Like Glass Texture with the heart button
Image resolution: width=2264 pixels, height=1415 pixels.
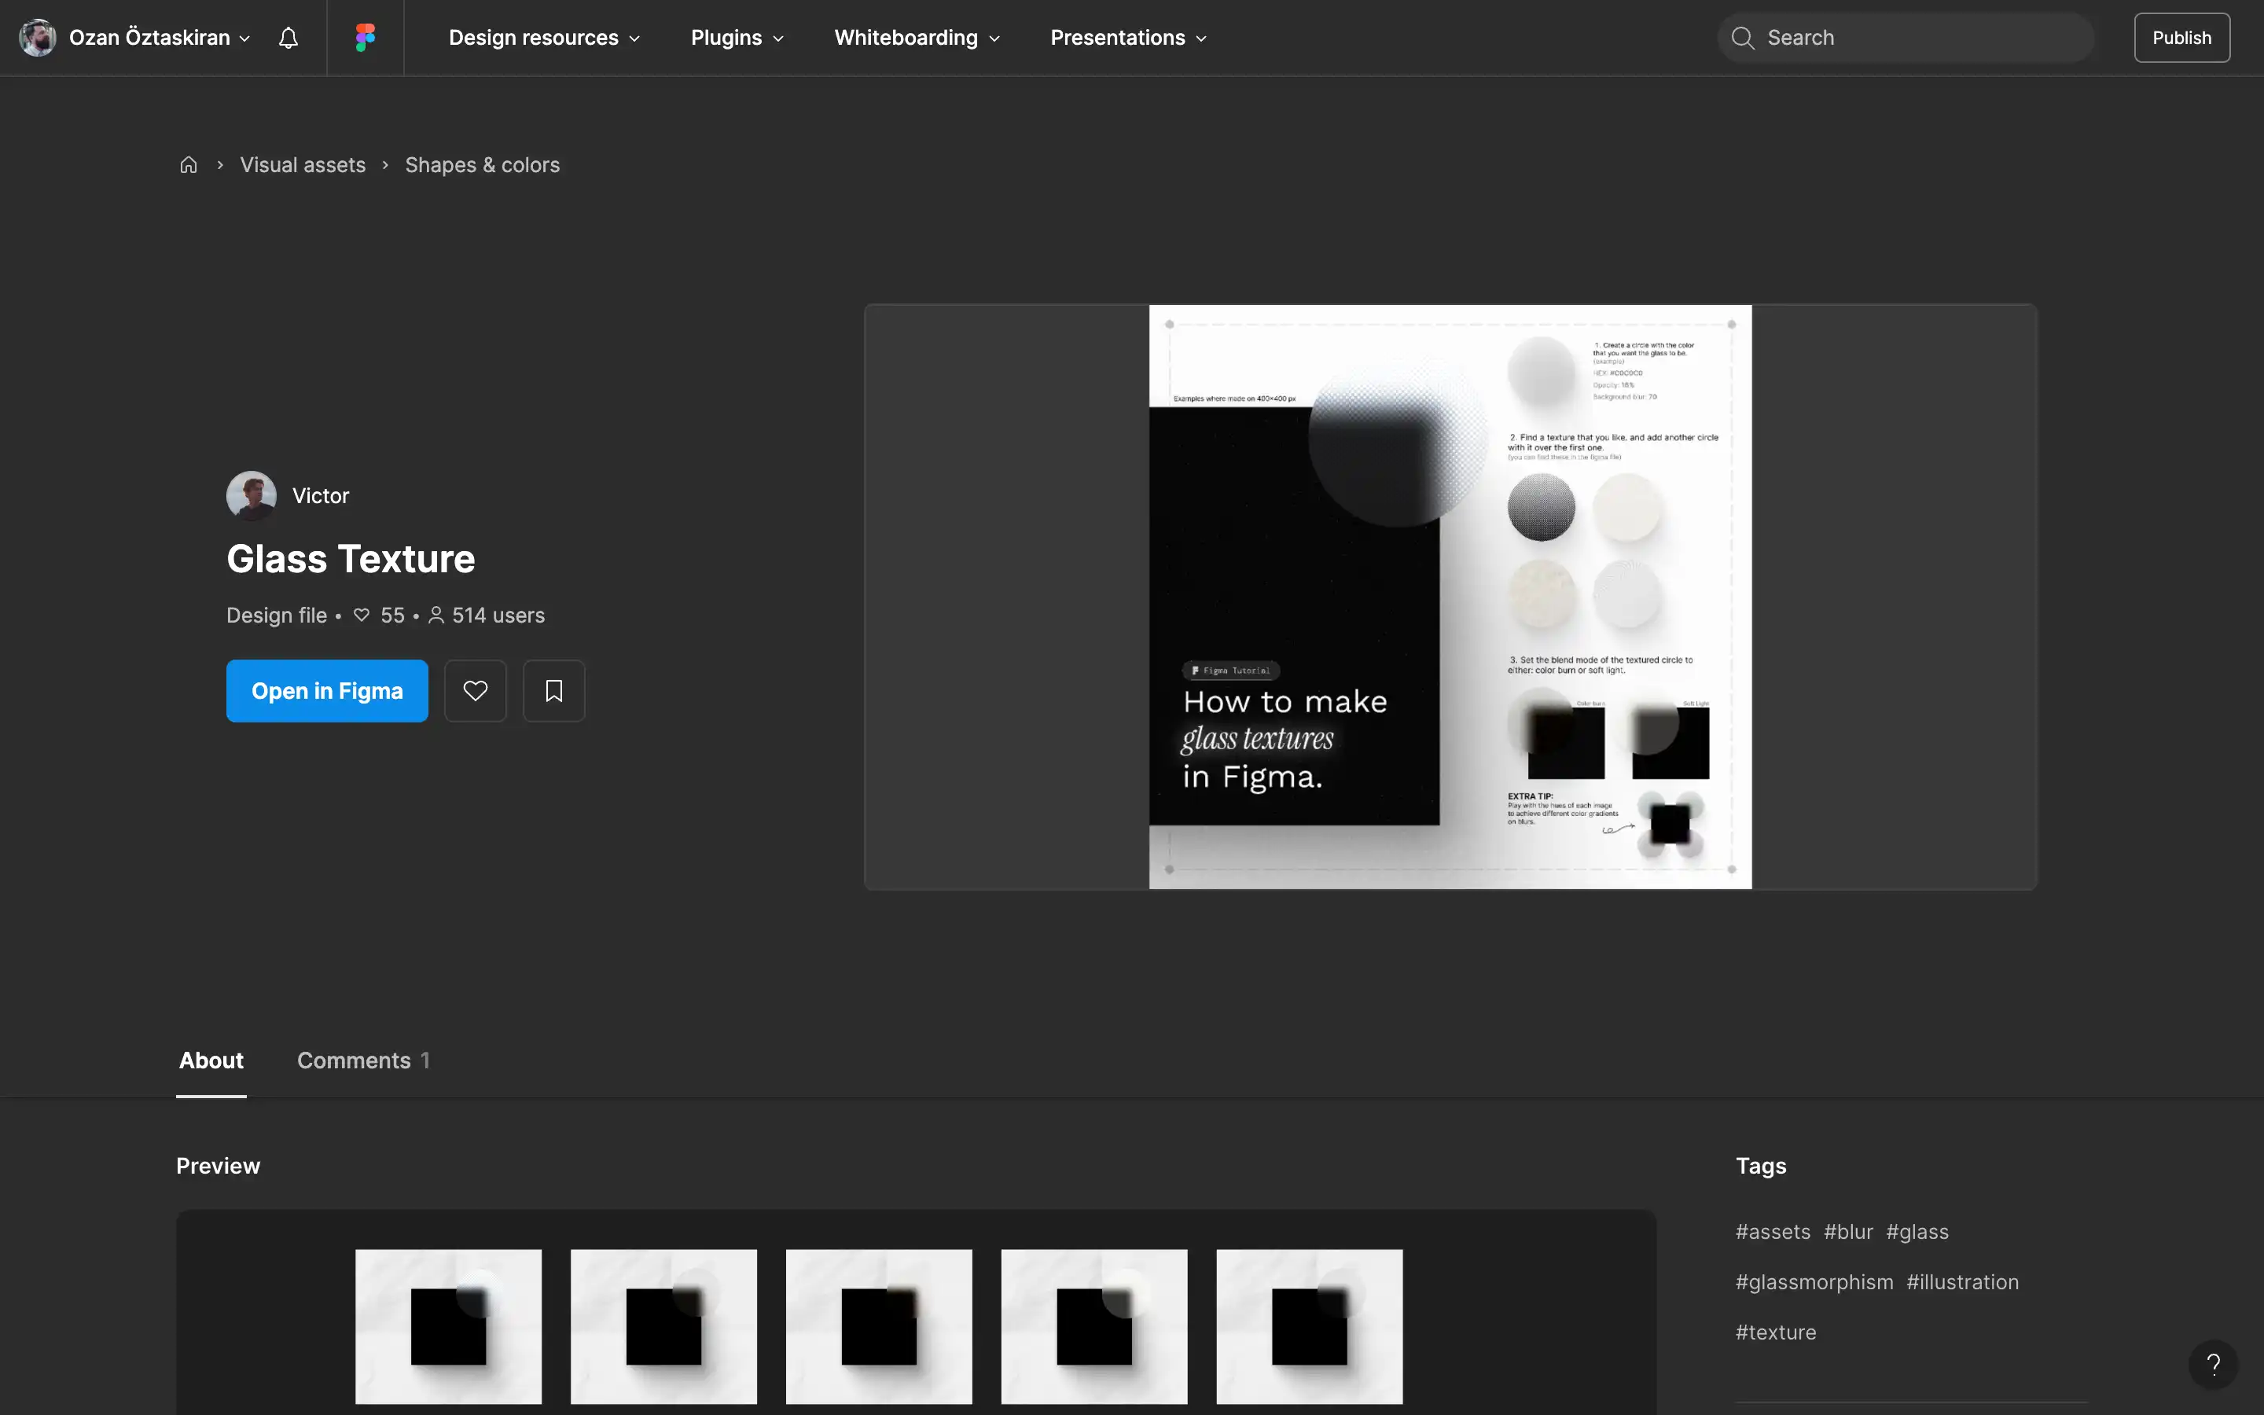coord(476,691)
